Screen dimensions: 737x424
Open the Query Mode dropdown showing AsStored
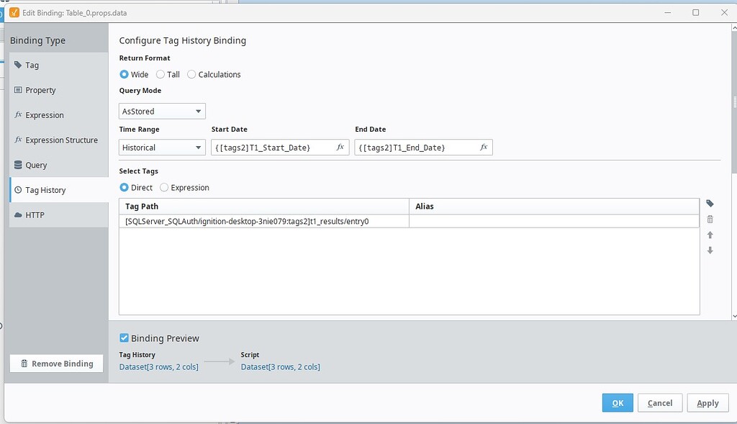[x=161, y=111]
